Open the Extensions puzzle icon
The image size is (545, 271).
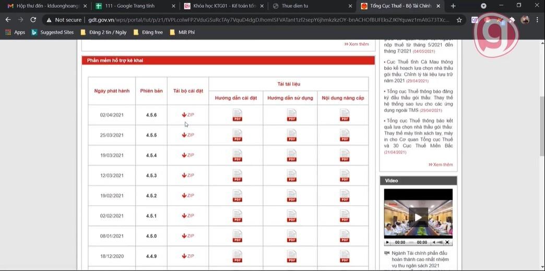coord(512,20)
